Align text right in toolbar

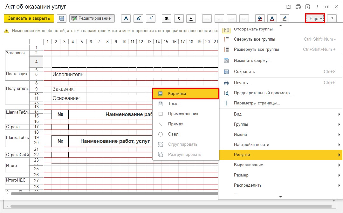click(x=232, y=18)
